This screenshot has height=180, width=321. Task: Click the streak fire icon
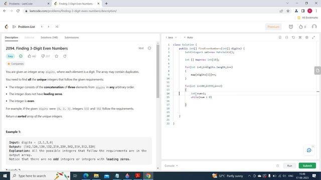[301, 26]
